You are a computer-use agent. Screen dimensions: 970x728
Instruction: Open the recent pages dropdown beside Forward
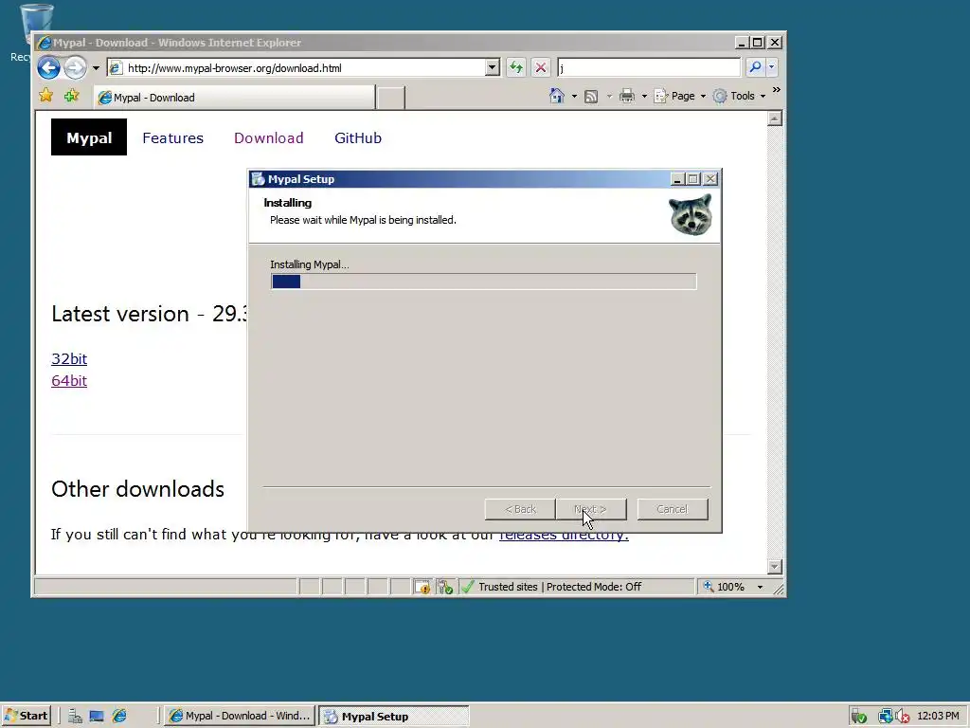96,68
